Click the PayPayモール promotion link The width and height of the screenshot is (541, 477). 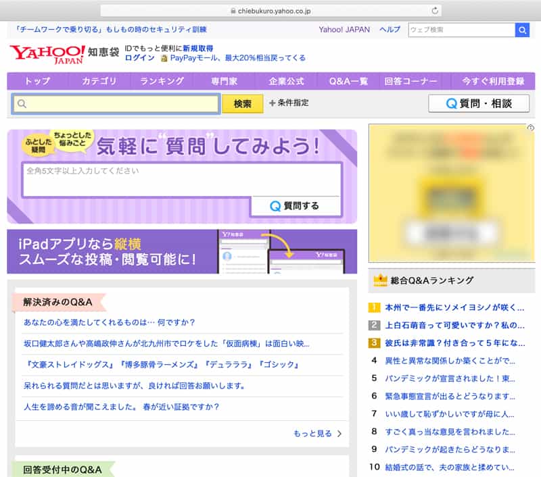coord(238,58)
